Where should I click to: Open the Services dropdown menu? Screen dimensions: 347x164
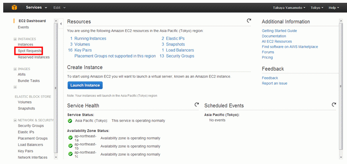pyautogui.click(x=37, y=8)
